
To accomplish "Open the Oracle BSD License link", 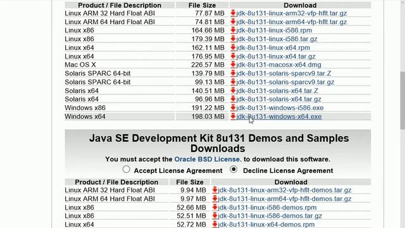I will 207,159.
